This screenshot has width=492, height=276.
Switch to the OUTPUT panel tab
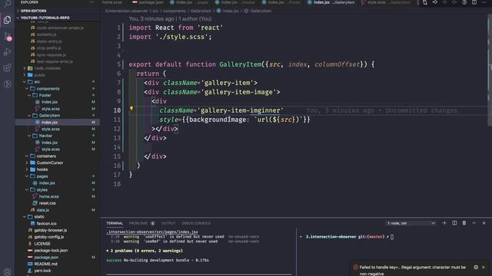tap(168, 223)
